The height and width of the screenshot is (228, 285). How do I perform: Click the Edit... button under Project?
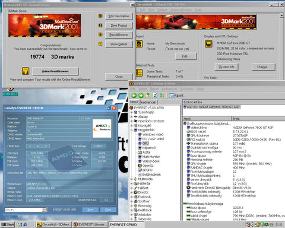tap(186, 56)
